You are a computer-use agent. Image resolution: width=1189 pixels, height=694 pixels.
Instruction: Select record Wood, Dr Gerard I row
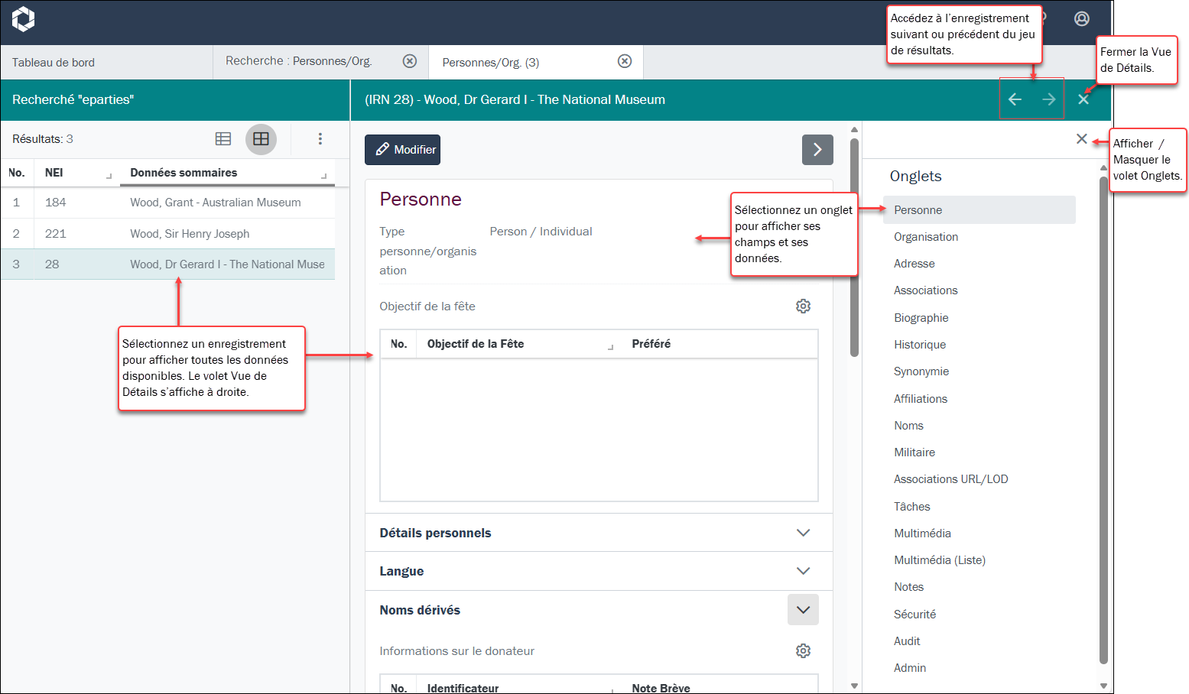(167, 264)
